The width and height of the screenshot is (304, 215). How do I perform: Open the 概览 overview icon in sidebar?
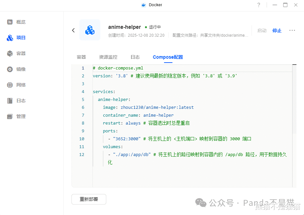[10, 22]
